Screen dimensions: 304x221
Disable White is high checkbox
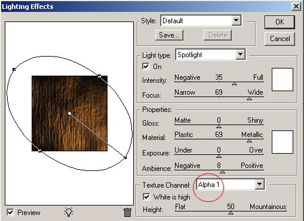[x=146, y=197]
